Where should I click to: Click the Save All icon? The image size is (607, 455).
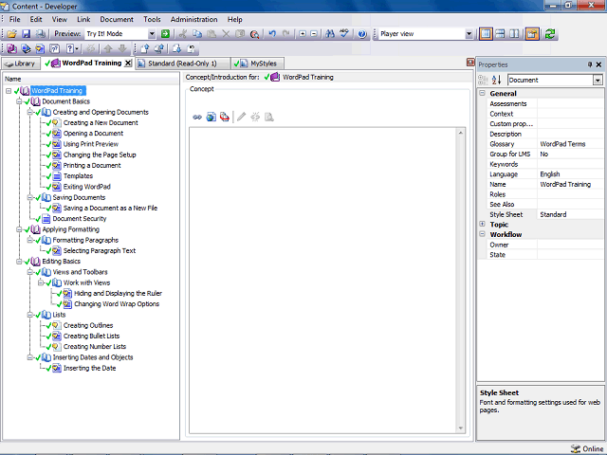[x=40, y=34]
